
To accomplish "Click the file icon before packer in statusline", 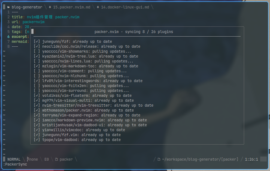I will [x=57, y=159].
